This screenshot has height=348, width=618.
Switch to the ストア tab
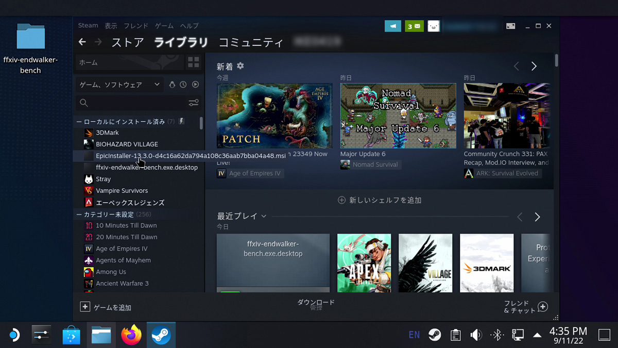(x=128, y=42)
